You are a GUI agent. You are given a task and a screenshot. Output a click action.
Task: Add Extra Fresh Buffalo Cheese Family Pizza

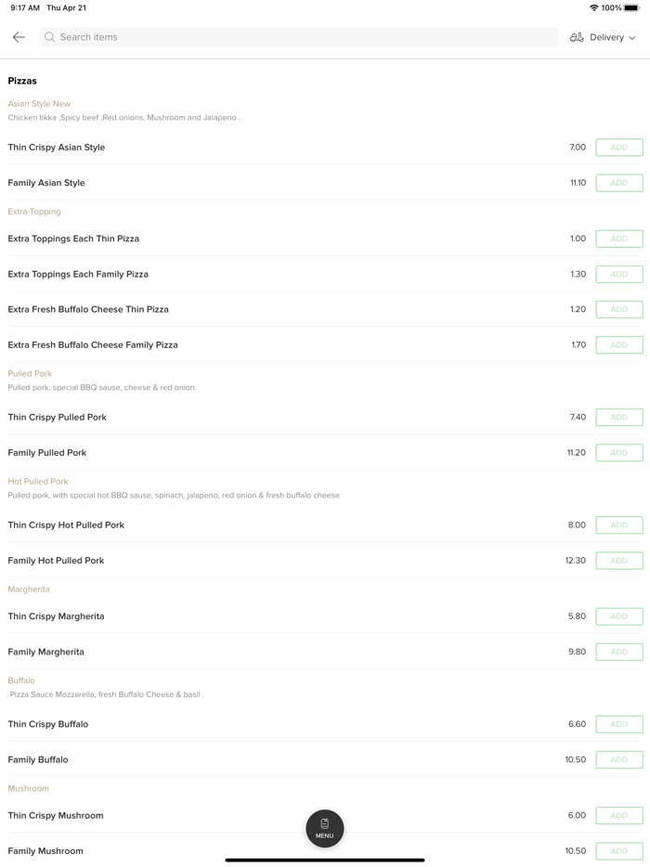618,344
